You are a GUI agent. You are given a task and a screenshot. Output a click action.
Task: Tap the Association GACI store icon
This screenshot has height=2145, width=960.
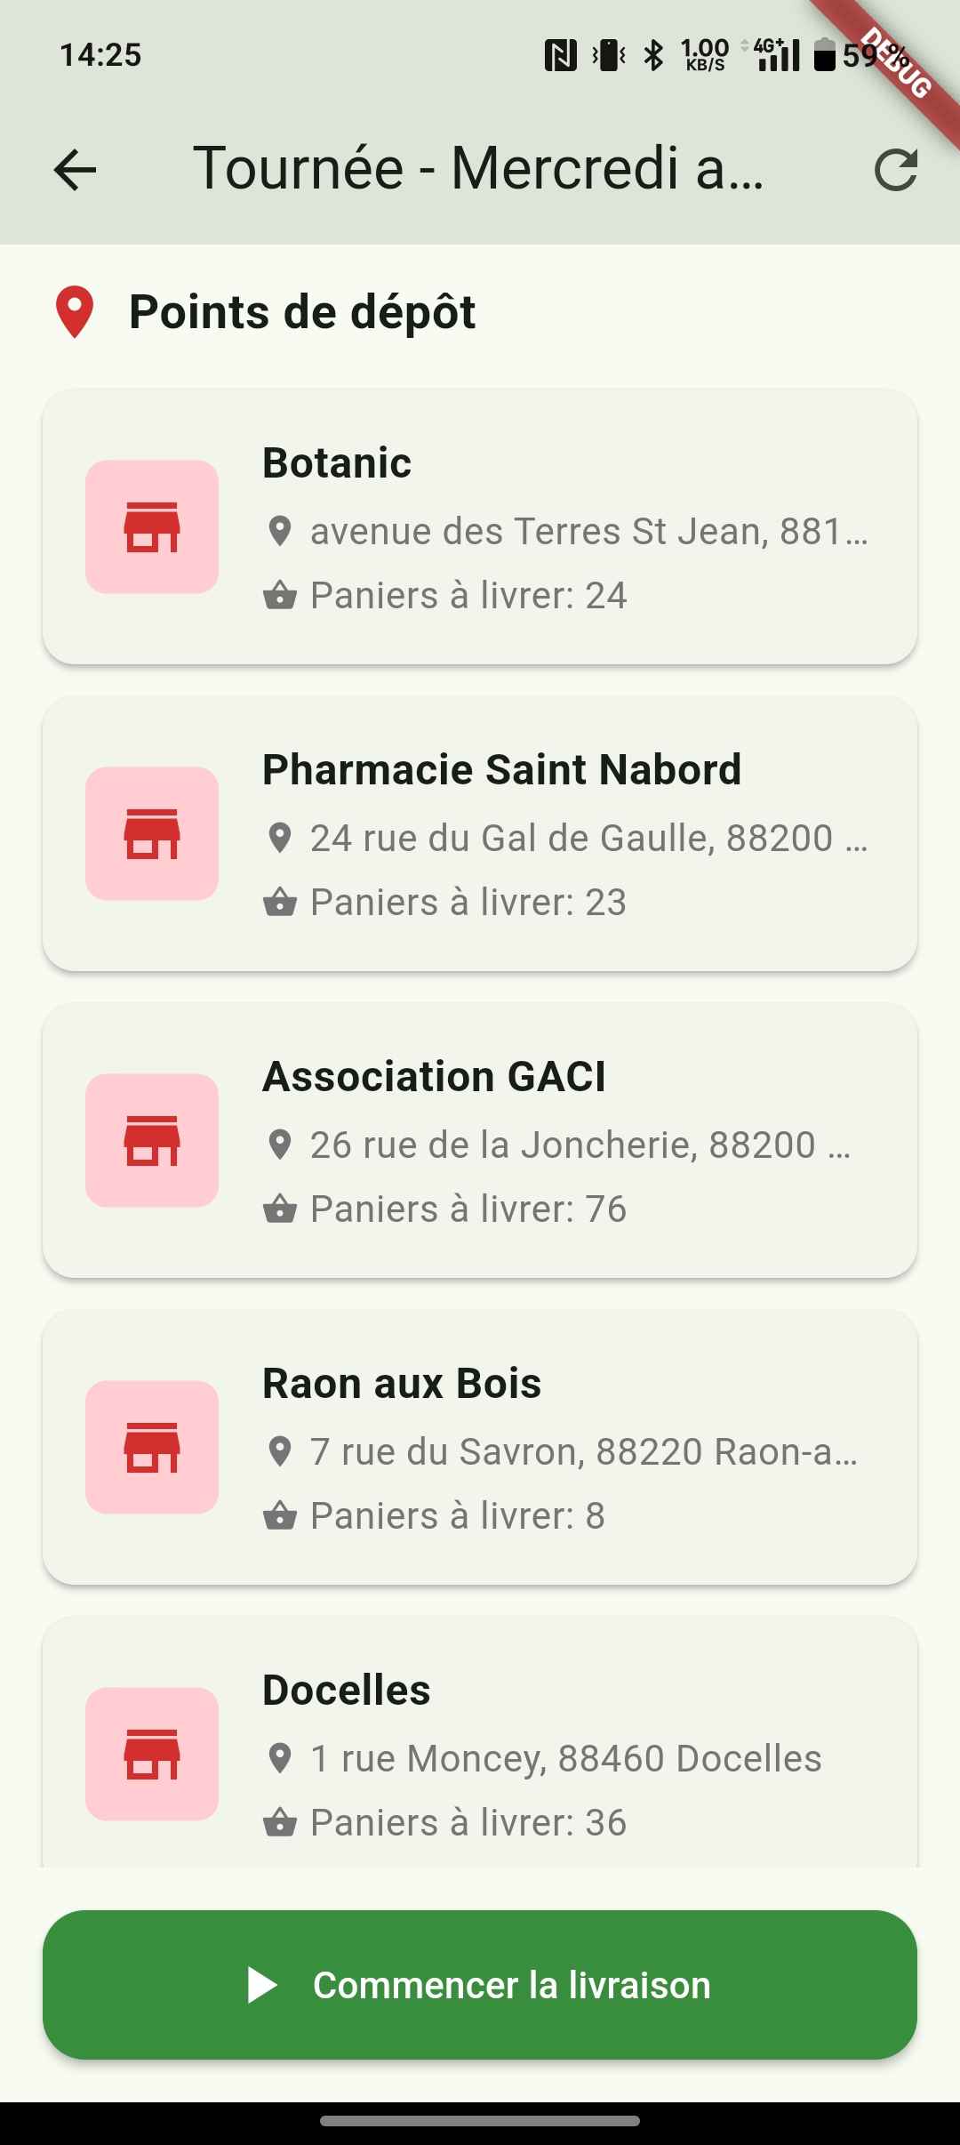click(152, 1140)
